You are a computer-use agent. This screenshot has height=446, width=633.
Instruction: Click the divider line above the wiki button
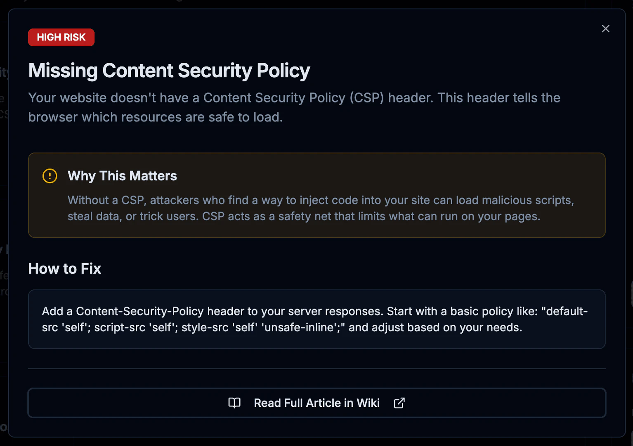[x=316, y=368]
